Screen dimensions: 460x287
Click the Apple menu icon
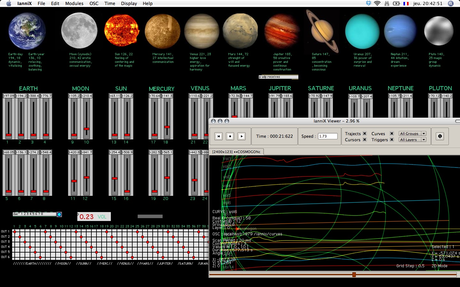(9, 4)
